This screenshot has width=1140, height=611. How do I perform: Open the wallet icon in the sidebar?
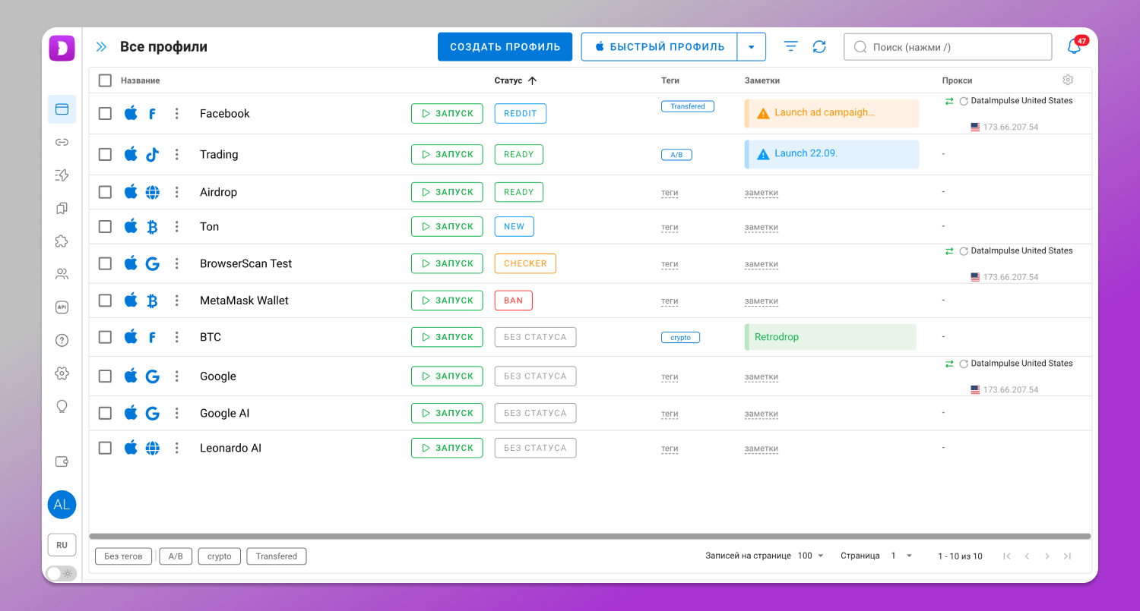(x=62, y=461)
